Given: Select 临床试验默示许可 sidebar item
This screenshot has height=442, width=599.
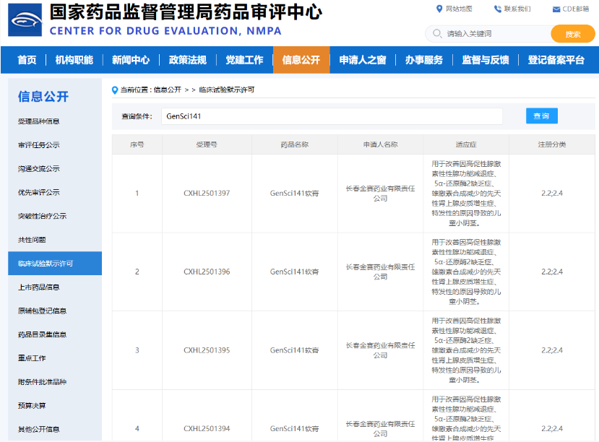Looking at the screenshot, I should click(x=55, y=264).
